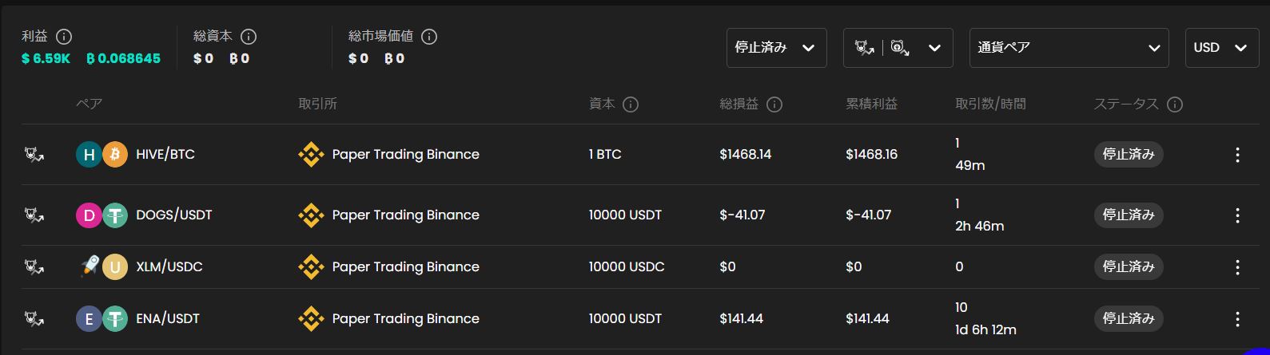The image size is (1270, 355).
Task: Click the info icon next to 利益
Action: 65,37
